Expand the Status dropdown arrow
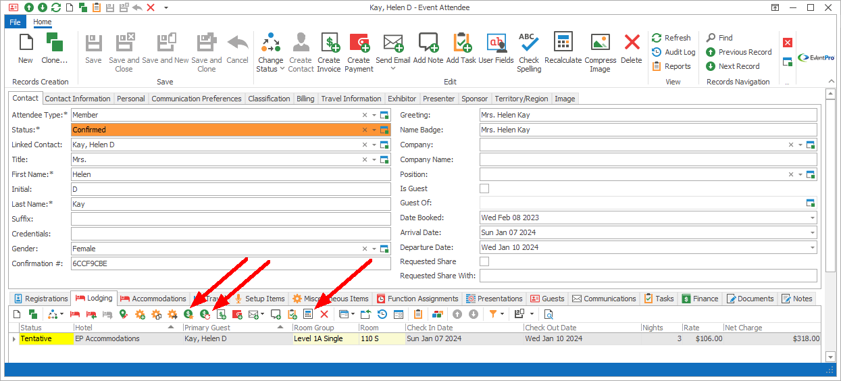Image resolution: width=841 pixels, height=381 pixels. pos(374,130)
